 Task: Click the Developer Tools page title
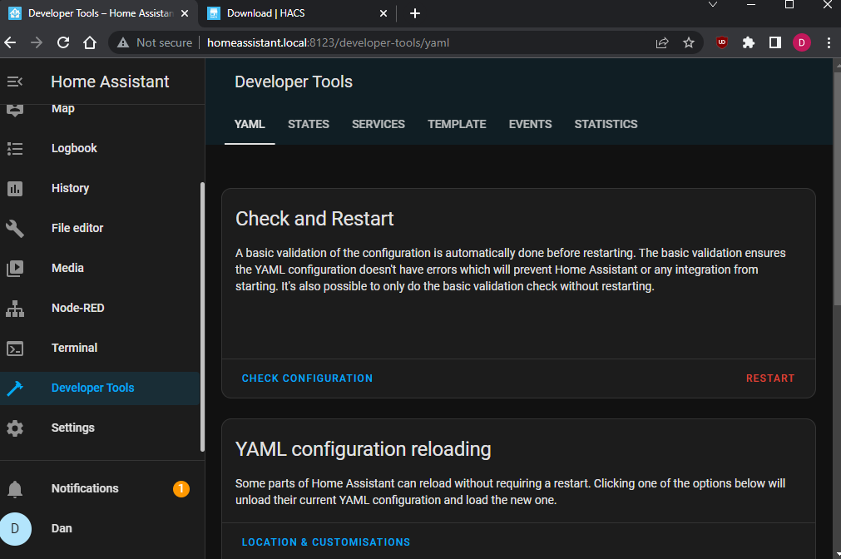pos(294,82)
